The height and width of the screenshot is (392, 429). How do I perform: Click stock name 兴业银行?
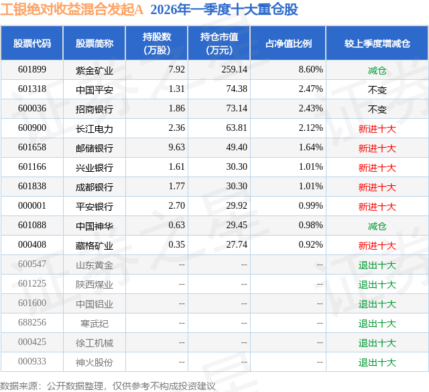point(95,168)
